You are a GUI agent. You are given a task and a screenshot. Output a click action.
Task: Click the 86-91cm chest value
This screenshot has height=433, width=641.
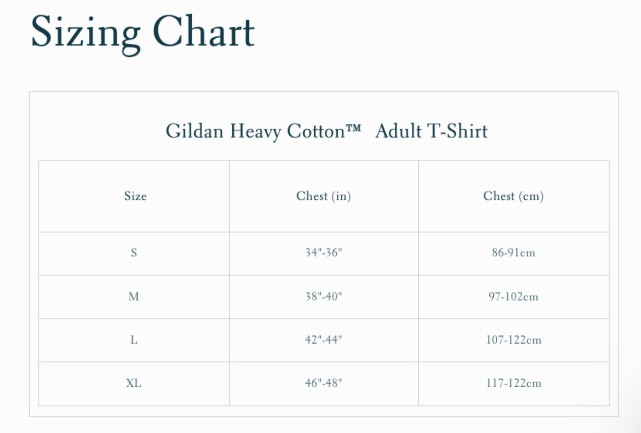[x=513, y=253]
